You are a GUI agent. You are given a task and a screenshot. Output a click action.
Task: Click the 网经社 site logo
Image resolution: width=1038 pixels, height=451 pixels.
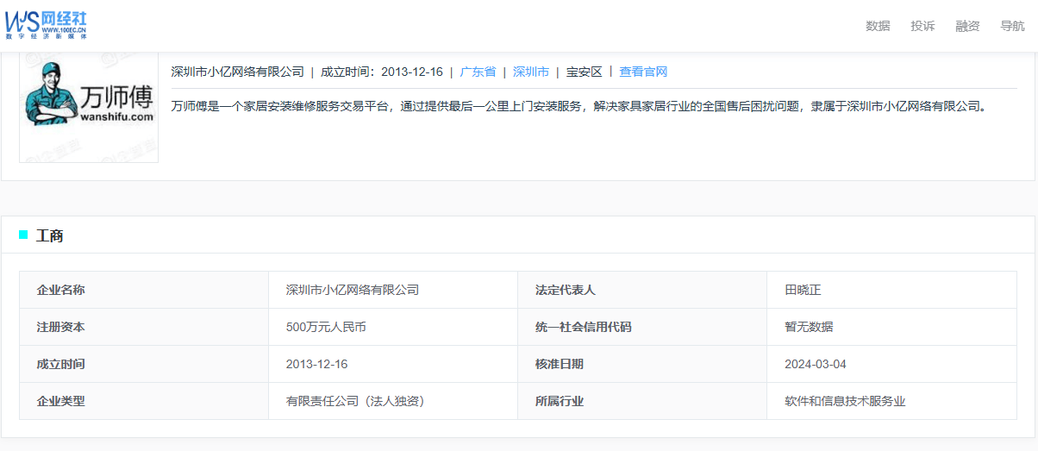coord(47,25)
